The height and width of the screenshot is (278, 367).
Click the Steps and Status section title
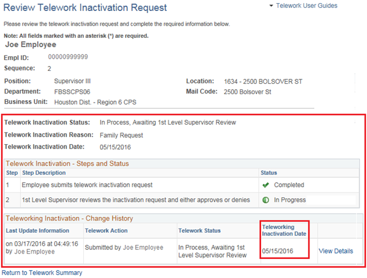point(67,163)
